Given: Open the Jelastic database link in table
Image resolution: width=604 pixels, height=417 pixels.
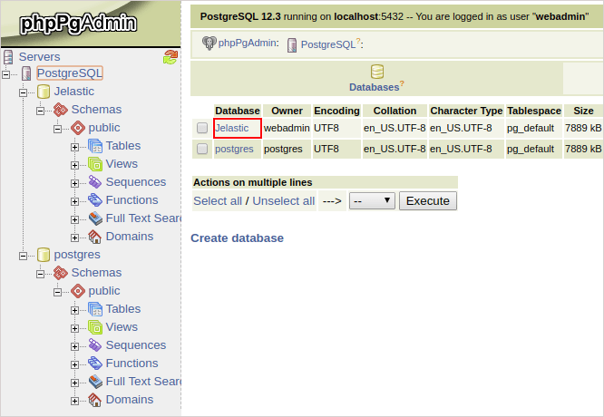Looking at the screenshot, I should (232, 128).
